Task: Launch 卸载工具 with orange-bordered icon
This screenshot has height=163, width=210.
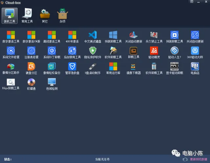Action: [134, 53]
